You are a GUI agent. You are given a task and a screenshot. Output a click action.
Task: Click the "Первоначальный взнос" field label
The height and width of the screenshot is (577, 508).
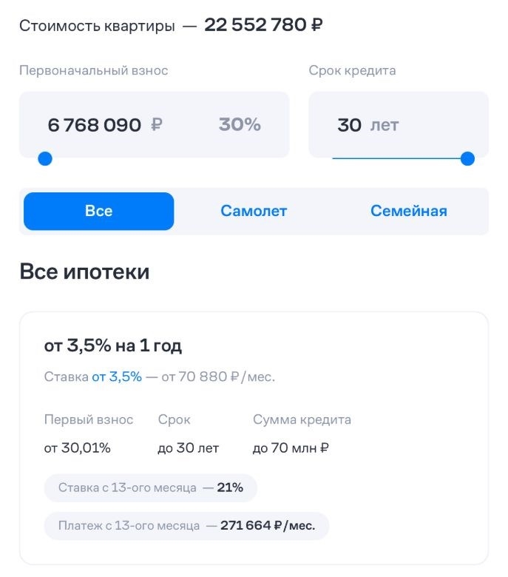93,71
